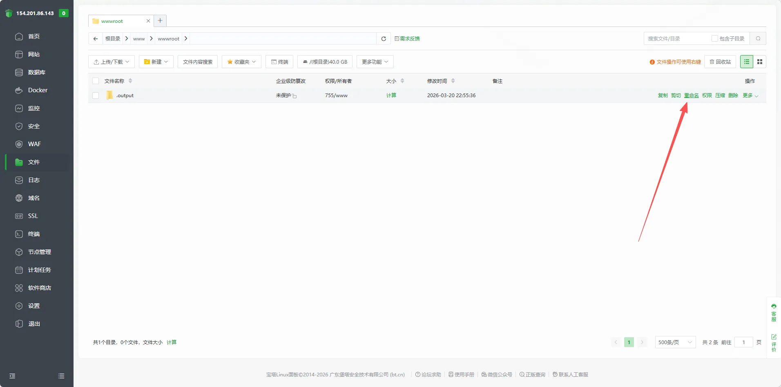
Task: Click the back arrow in path bar
Action: pos(96,39)
